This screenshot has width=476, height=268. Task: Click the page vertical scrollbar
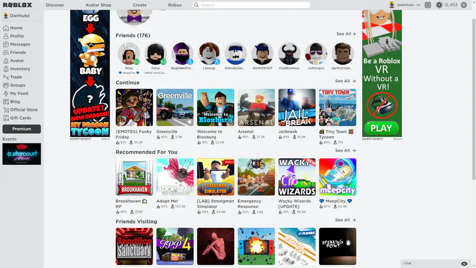473,99
